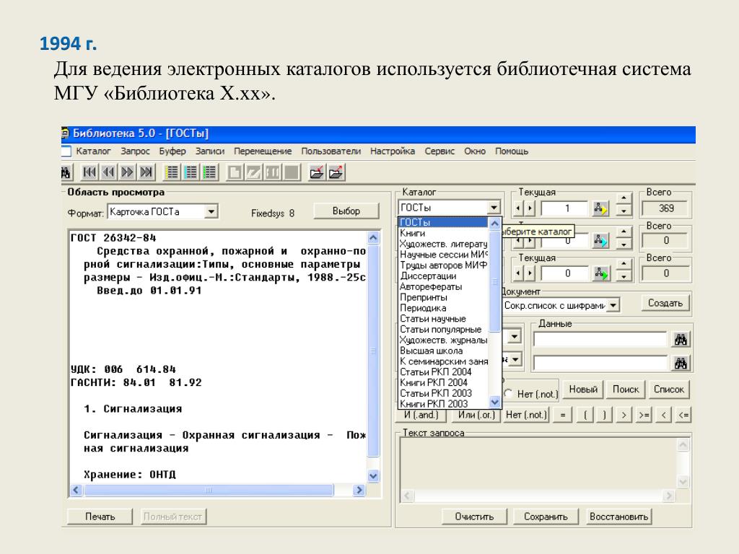The image size is (739, 554).
Task: Click the Новый button
Action: 583,389
